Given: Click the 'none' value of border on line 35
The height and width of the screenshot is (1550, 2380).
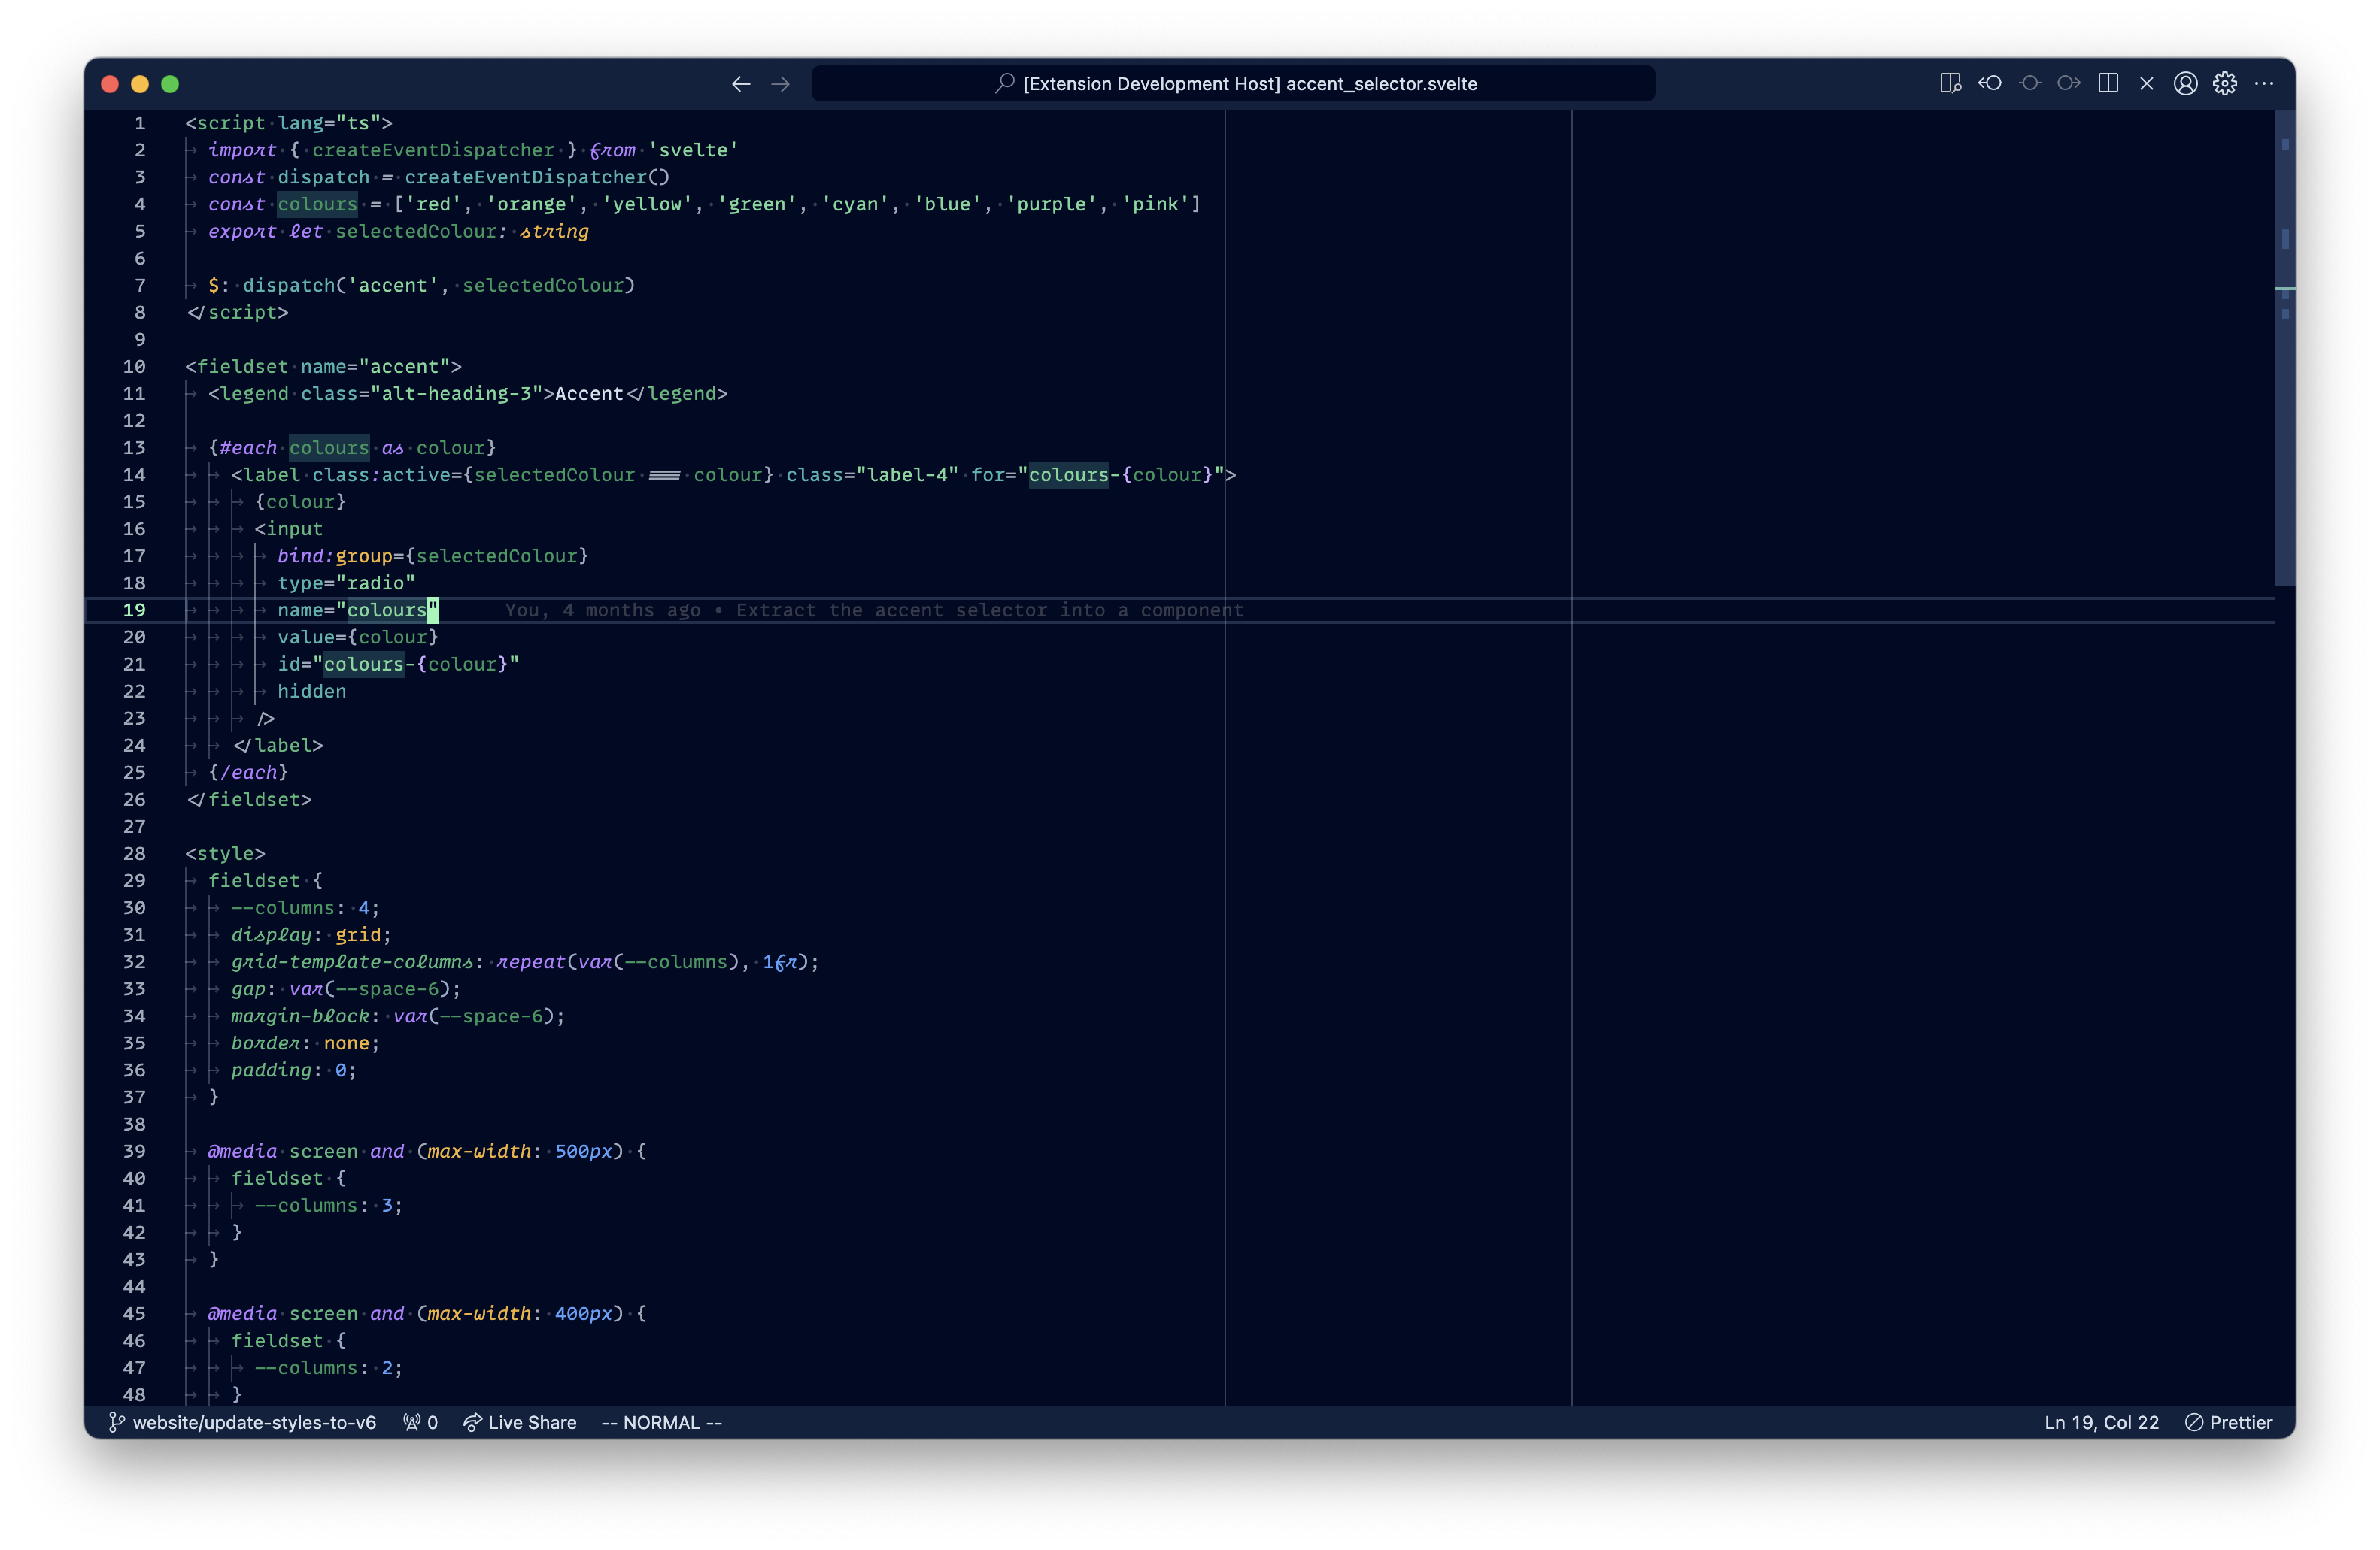Looking at the screenshot, I should click(346, 1043).
